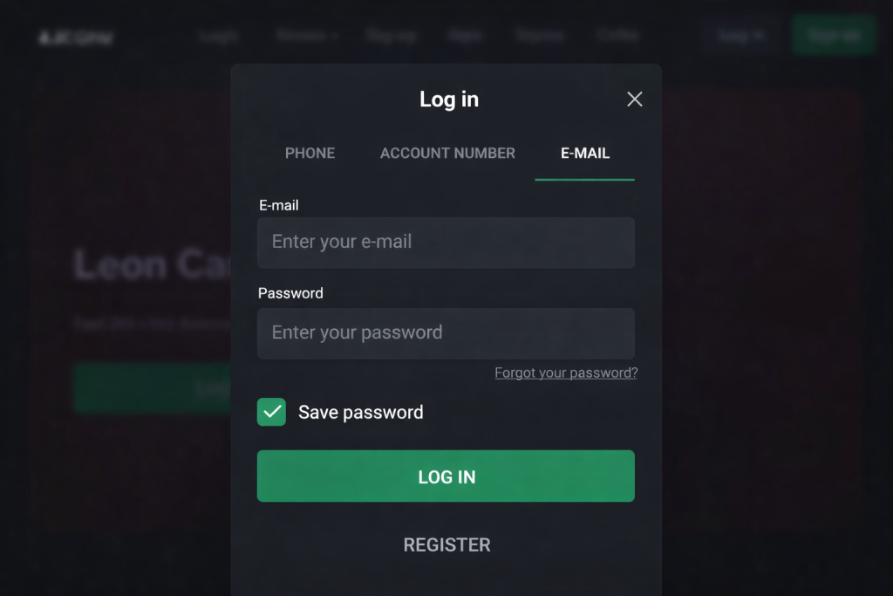
Task: Click the blurred site logo in header
Action: [x=76, y=38]
